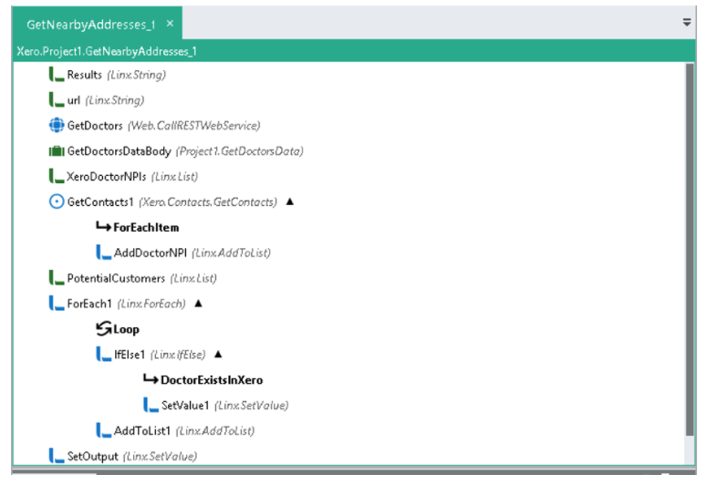708x485 pixels.
Task: Click the horizontal scrollbar at the bottom
Action: click(354, 472)
